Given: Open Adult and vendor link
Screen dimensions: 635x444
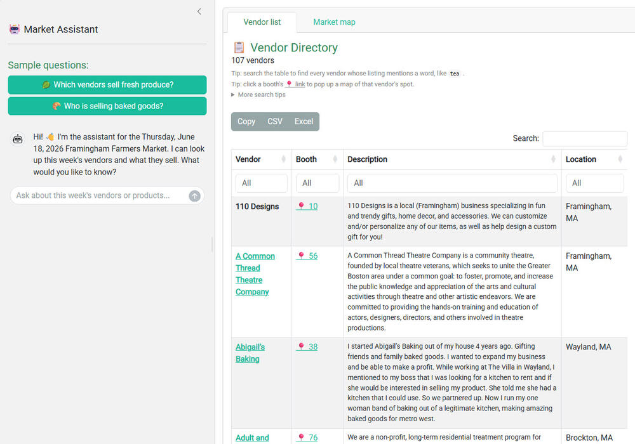Looking at the screenshot, I should coord(252,438).
